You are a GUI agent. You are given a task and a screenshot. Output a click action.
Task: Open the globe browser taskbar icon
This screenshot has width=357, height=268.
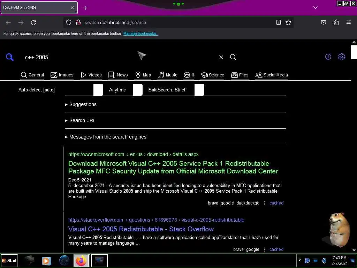coord(64,260)
